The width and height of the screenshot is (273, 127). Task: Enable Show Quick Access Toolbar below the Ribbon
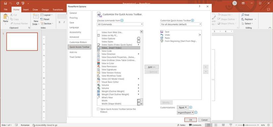(98, 109)
